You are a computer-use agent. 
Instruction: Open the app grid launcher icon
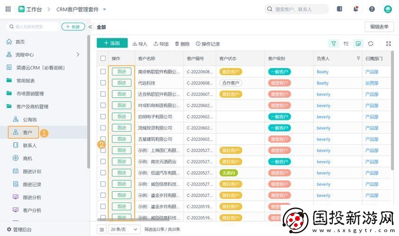coord(8,9)
